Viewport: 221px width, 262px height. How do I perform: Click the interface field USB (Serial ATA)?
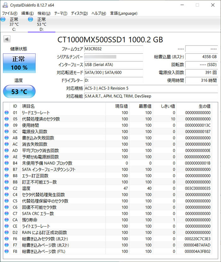pyautogui.click(x=114, y=65)
